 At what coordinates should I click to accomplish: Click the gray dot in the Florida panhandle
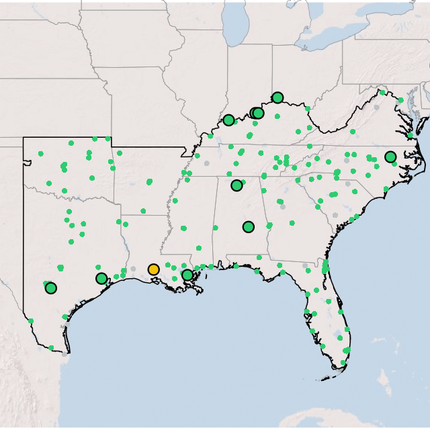click(305, 265)
